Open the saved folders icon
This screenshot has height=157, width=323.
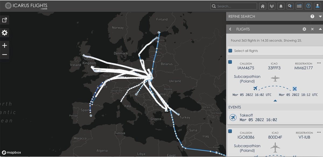pos(299,6)
